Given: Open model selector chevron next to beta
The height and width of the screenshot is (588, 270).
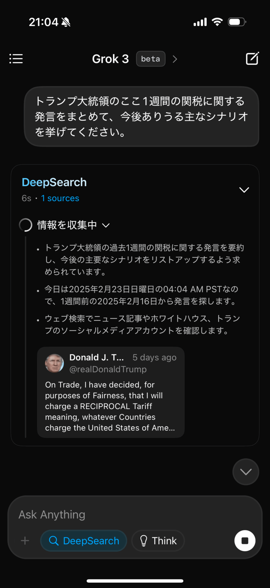Looking at the screenshot, I should tap(175, 59).
